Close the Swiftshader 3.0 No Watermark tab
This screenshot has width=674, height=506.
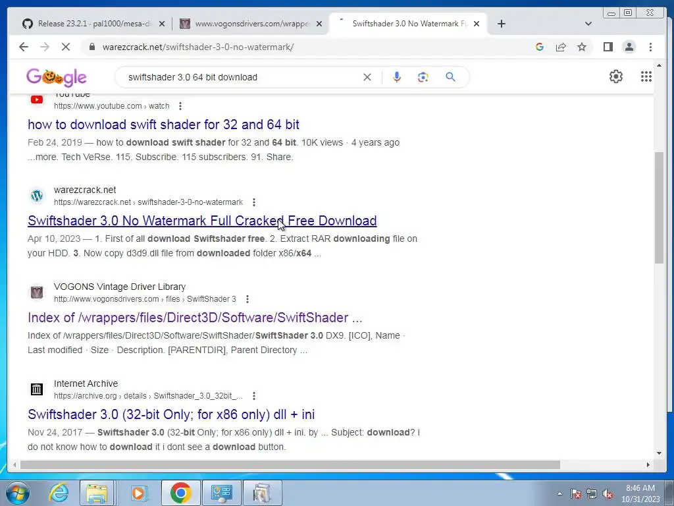point(477,24)
